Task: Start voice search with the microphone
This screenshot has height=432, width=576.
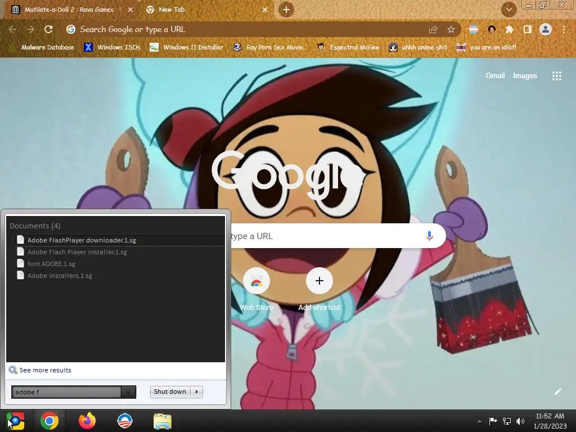Action: pos(429,236)
